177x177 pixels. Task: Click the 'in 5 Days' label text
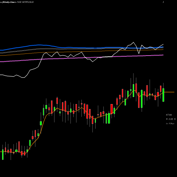point(170,124)
